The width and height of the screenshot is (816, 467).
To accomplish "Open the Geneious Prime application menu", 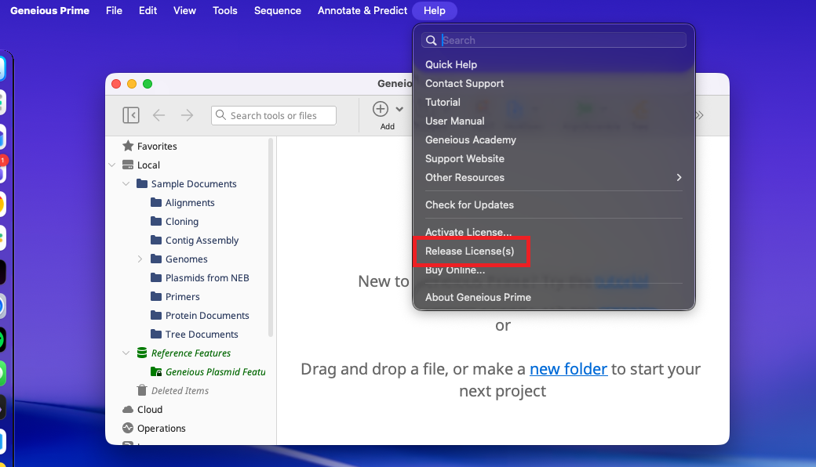I will tap(50, 10).
